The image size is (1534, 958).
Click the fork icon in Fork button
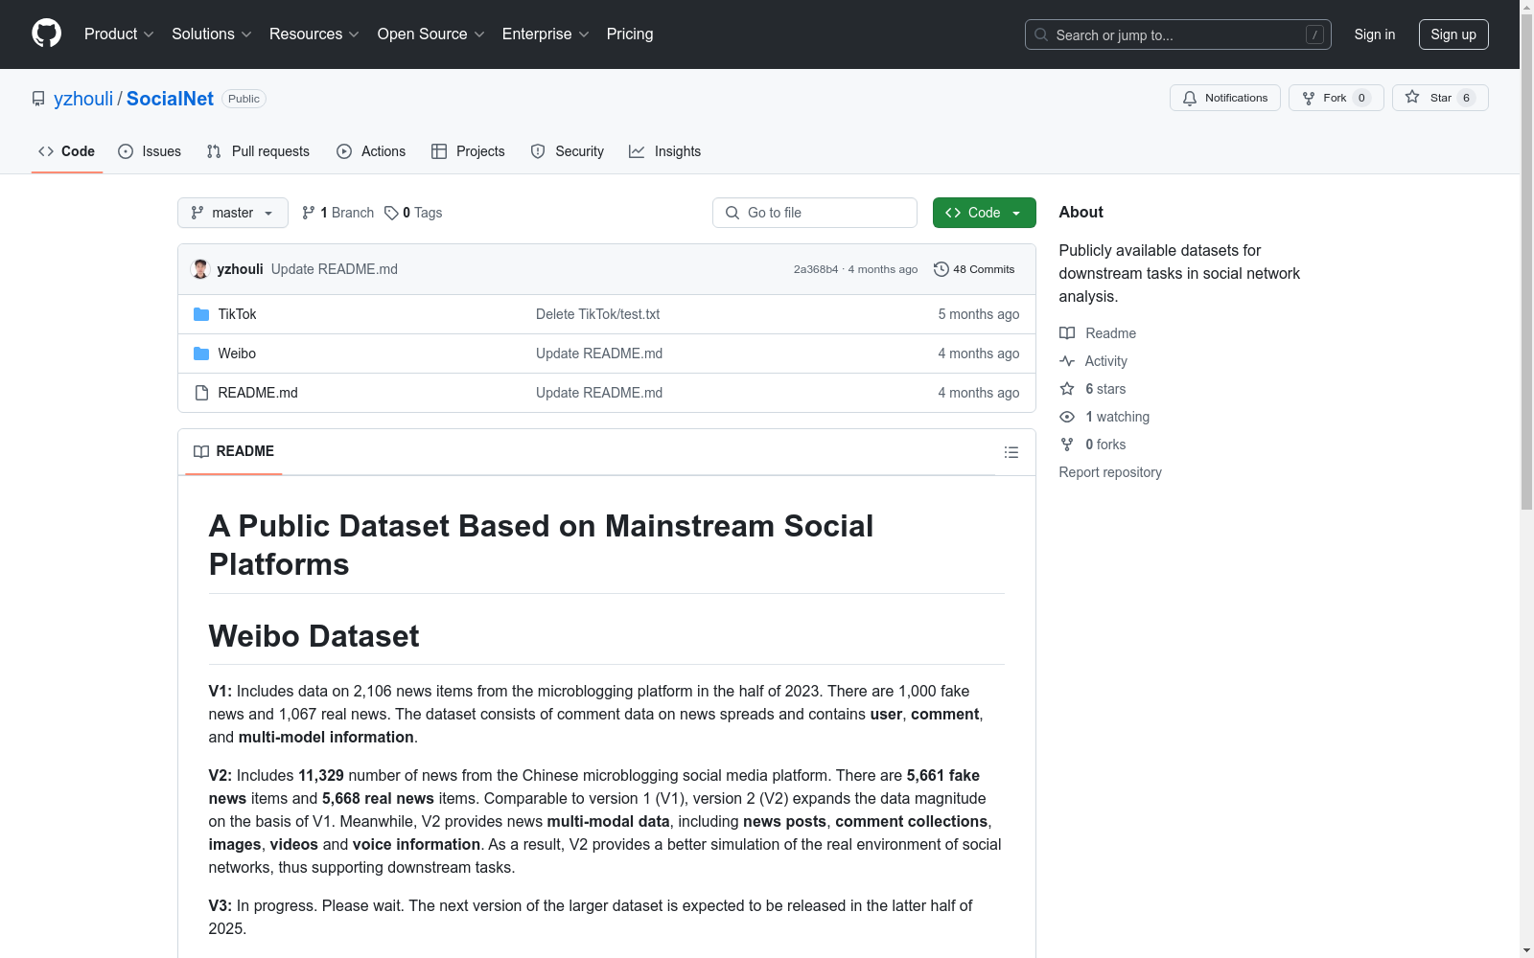(x=1309, y=98)
